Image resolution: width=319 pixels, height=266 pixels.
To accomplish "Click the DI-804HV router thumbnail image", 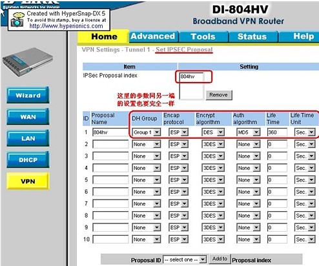I will point(28,63).
